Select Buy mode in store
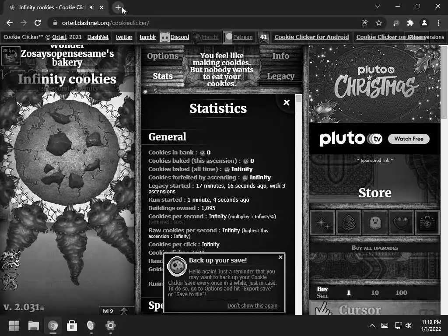This screenshot has width=448, height=336. 322,289
